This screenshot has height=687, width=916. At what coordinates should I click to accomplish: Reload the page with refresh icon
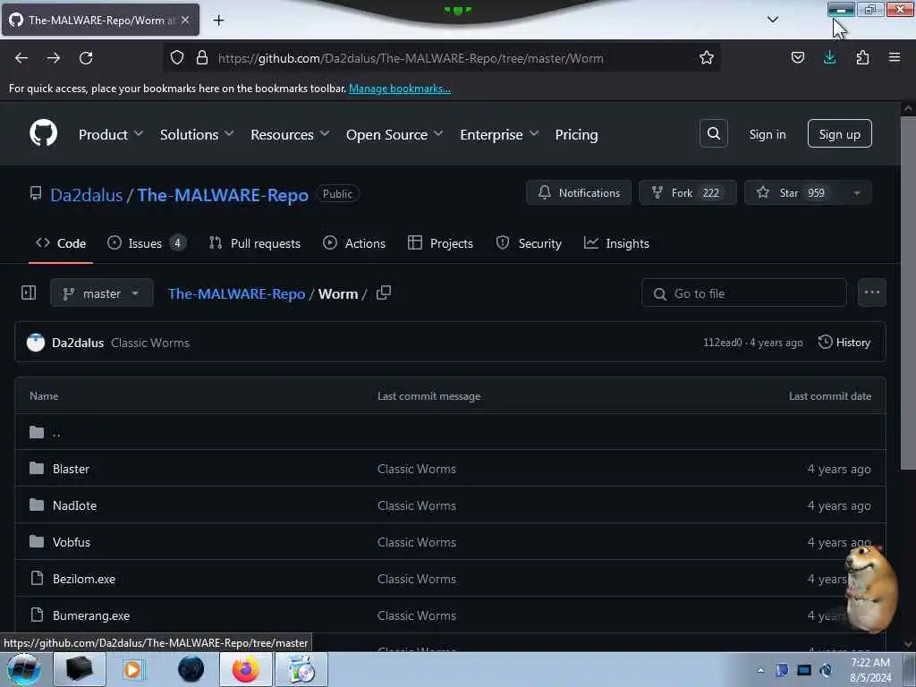pos(86,58)
